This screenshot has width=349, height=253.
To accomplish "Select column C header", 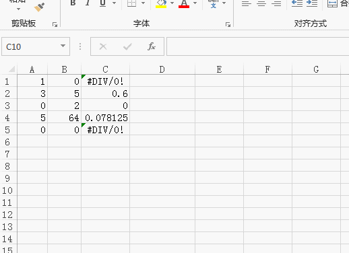I will point(105,69).
